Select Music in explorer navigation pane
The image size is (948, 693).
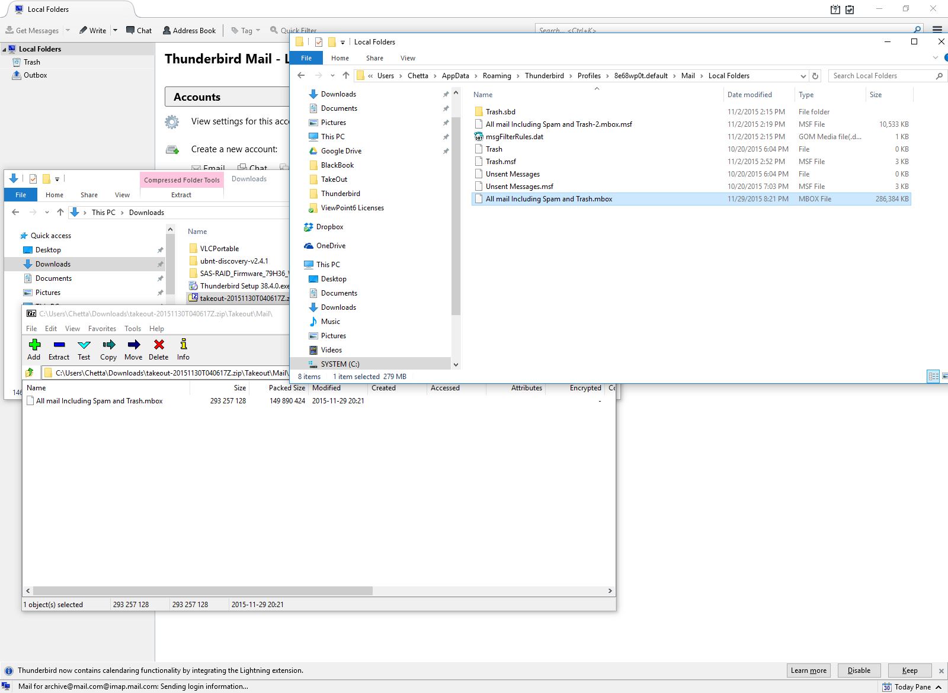[x=331, y=322]
